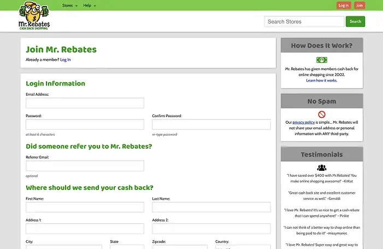Click the 'at least 6 characters' hint
The height and width of the screenshot is (249, 383).
pyautogui.click(x=40, y=135)
